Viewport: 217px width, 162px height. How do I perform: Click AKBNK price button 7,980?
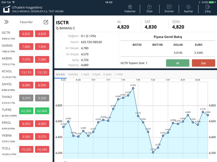point(42,59)
